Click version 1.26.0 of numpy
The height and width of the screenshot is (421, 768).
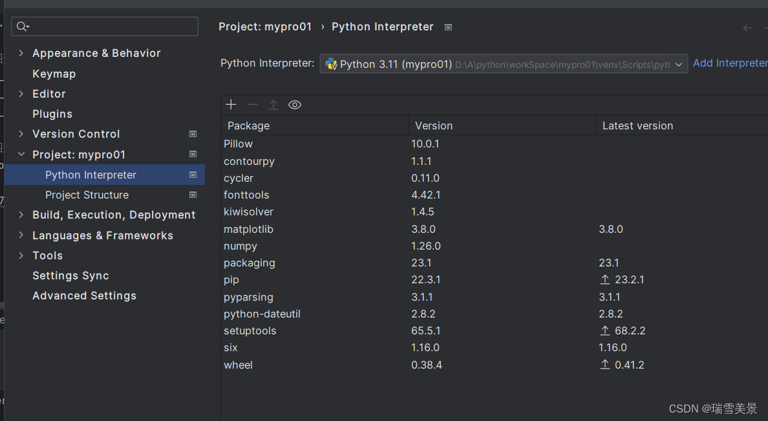pos(425,246)
